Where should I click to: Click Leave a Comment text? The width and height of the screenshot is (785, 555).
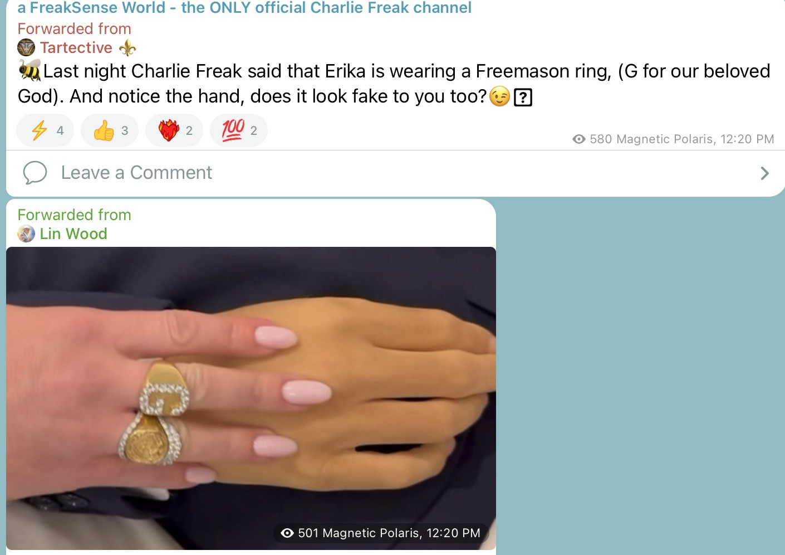[x=136, y=173]
